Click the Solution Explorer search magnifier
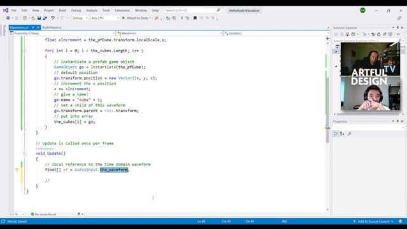The width and height of the screenshot is (407, 229). click(x=400, y=41)
